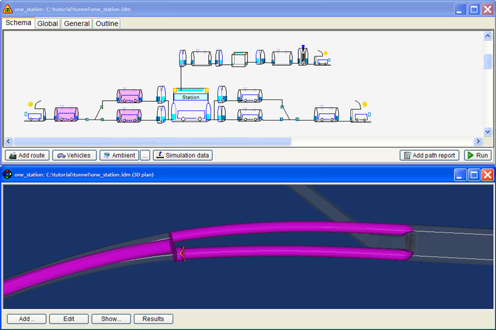Select the cube-shaped element in the upper schema row
496x330 pixels.
pos(239,59)
